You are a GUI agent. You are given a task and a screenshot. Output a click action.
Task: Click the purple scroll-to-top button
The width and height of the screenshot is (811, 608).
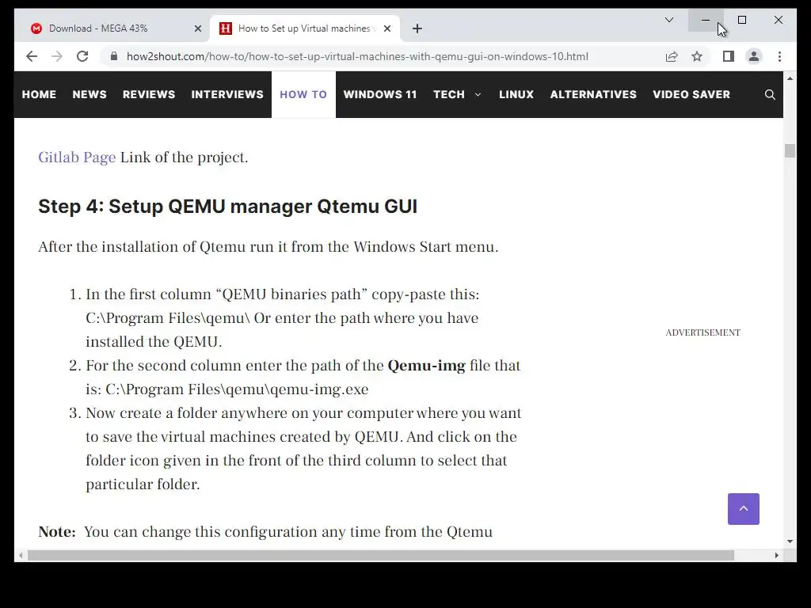pyautogui.click(x=743, y=509)
